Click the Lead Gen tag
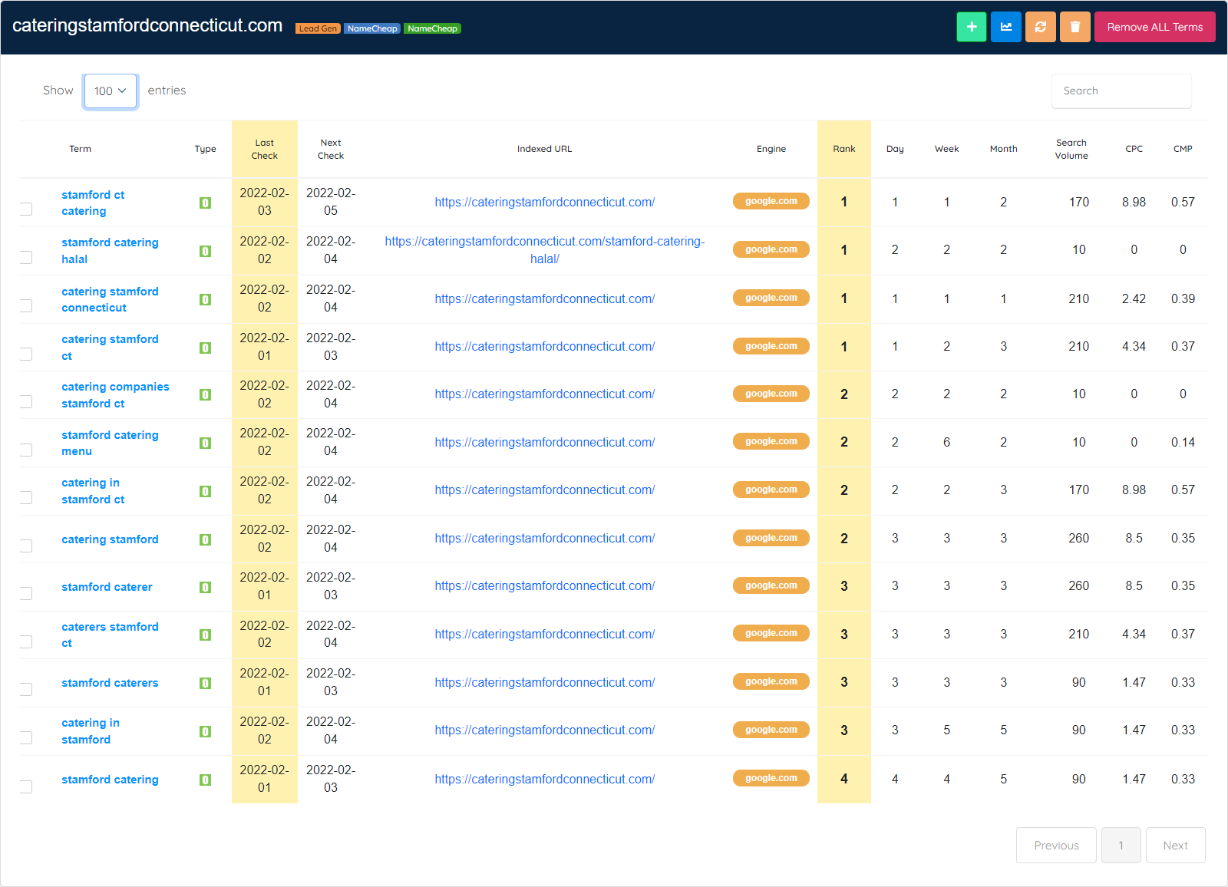1228x887 pixels. pyautogui.click(x=318, y=28)
